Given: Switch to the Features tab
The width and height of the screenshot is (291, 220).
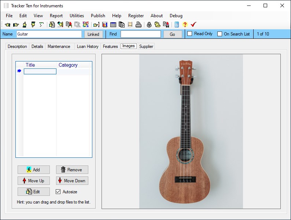Looking at the screenshot, I should 110,46.
